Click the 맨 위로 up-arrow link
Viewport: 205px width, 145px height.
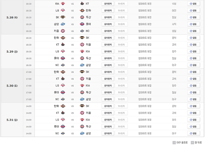click(x=196, y=142)
